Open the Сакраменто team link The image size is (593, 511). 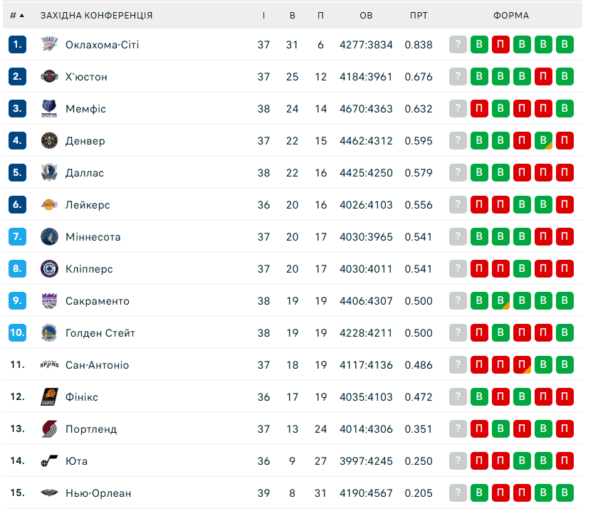pos(98,301)
